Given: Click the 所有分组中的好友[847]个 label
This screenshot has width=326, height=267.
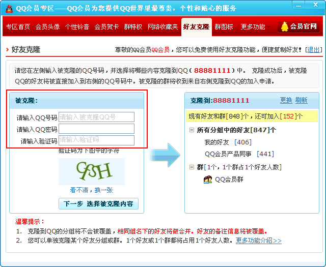Looking at the screenshot, I should point(236,130).
